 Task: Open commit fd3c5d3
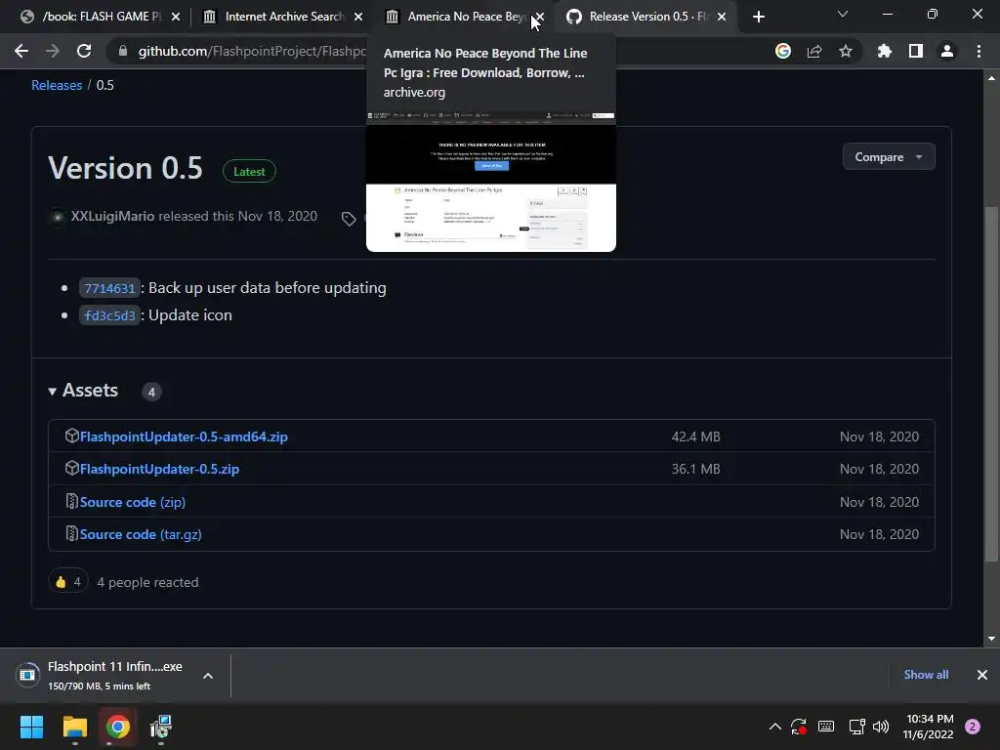(x=109, y=315)
